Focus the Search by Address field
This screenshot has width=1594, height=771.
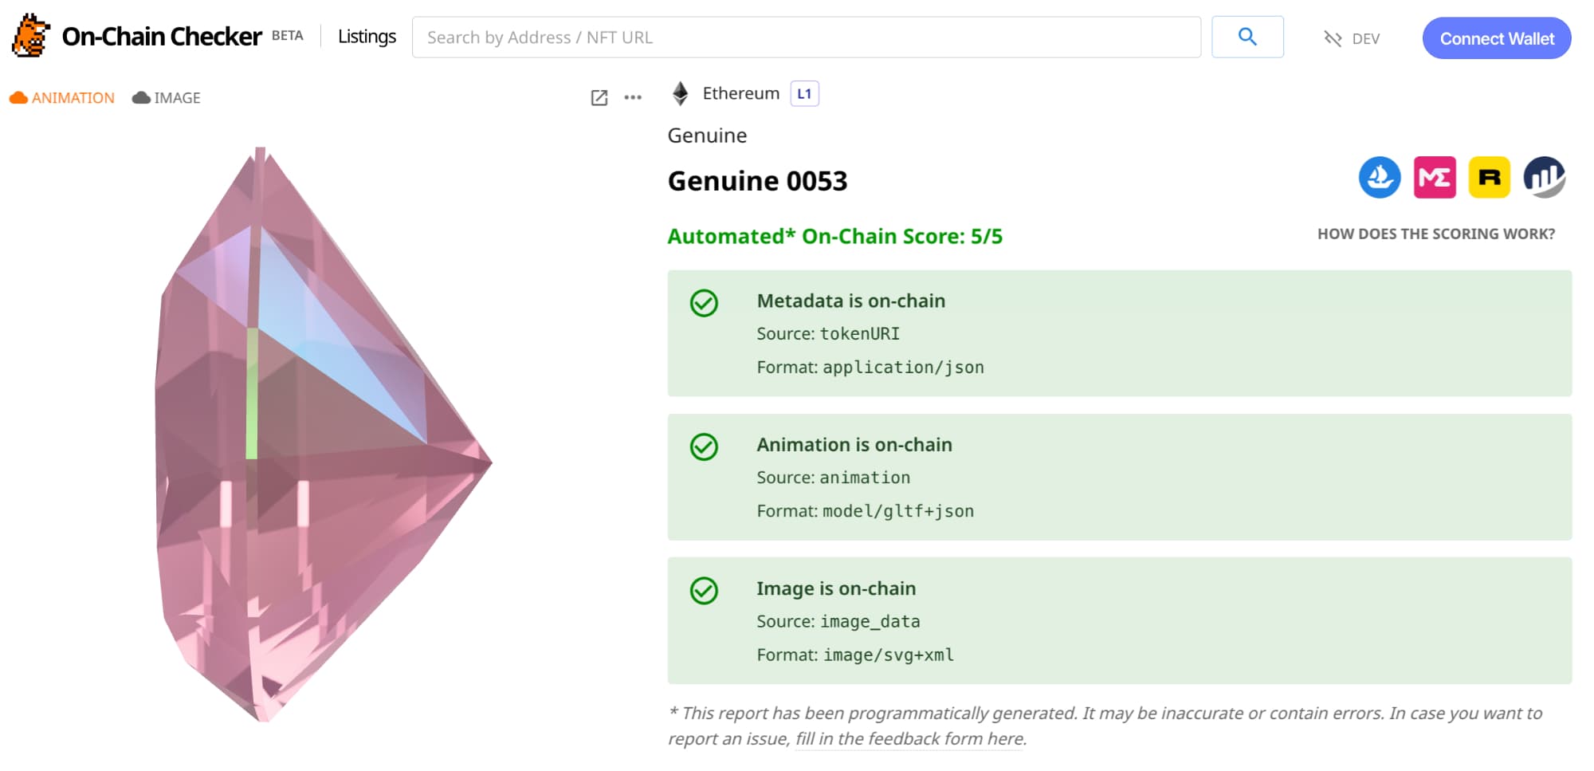coord(805,37)
